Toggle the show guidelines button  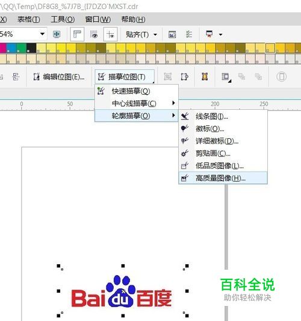tap(110, 34)
